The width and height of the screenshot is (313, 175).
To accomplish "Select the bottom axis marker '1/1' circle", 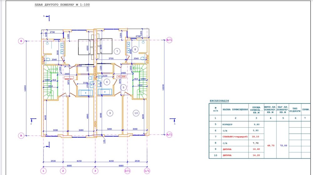I will tap(147, 171).
